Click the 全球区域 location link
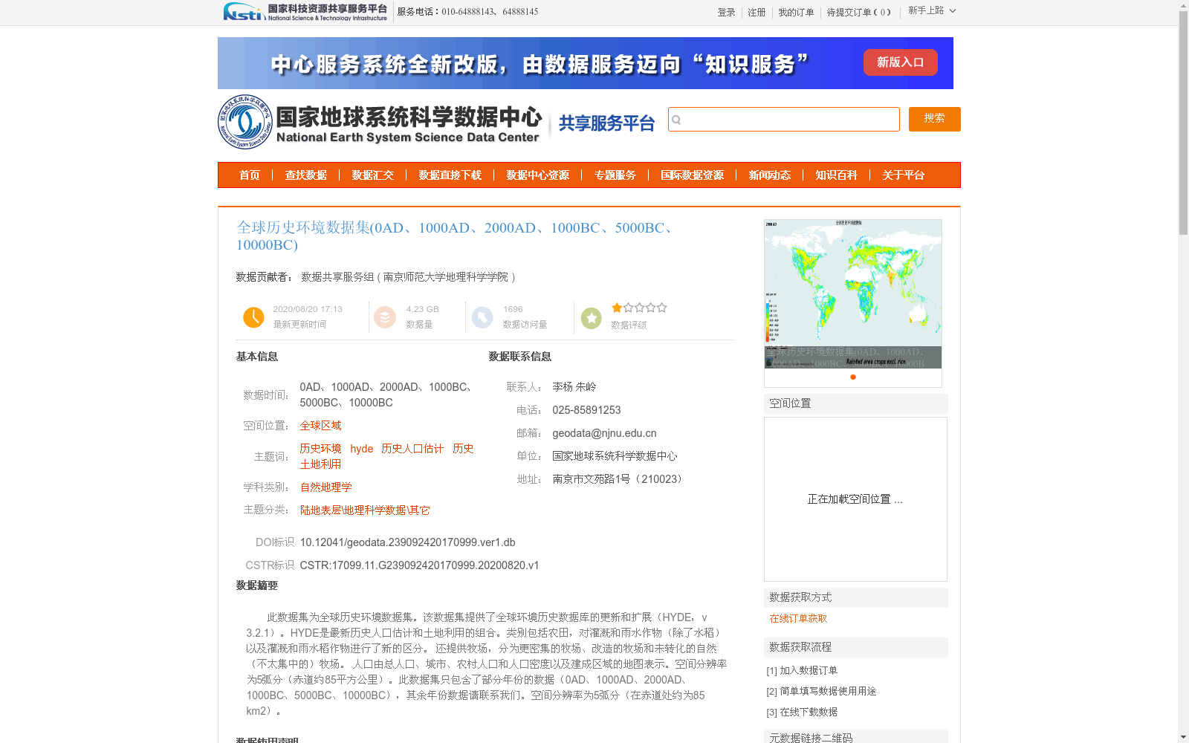The height and width of the screenshot is (743, 1189). point(321,426)
